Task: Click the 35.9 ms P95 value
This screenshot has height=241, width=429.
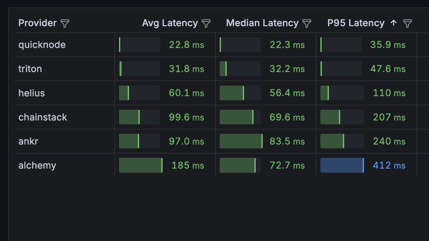Action: tap(388, 45)
